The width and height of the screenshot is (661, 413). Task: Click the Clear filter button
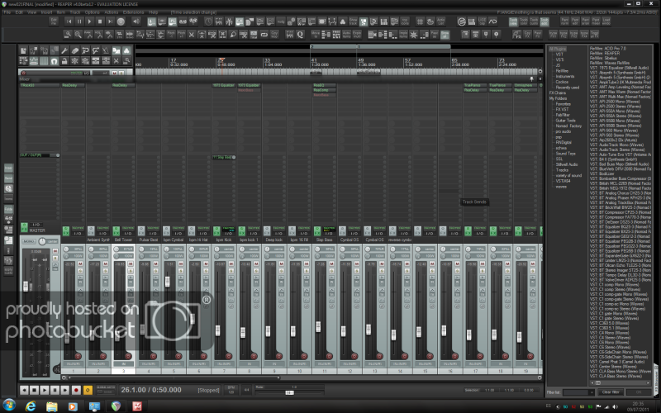pos(610,392)
